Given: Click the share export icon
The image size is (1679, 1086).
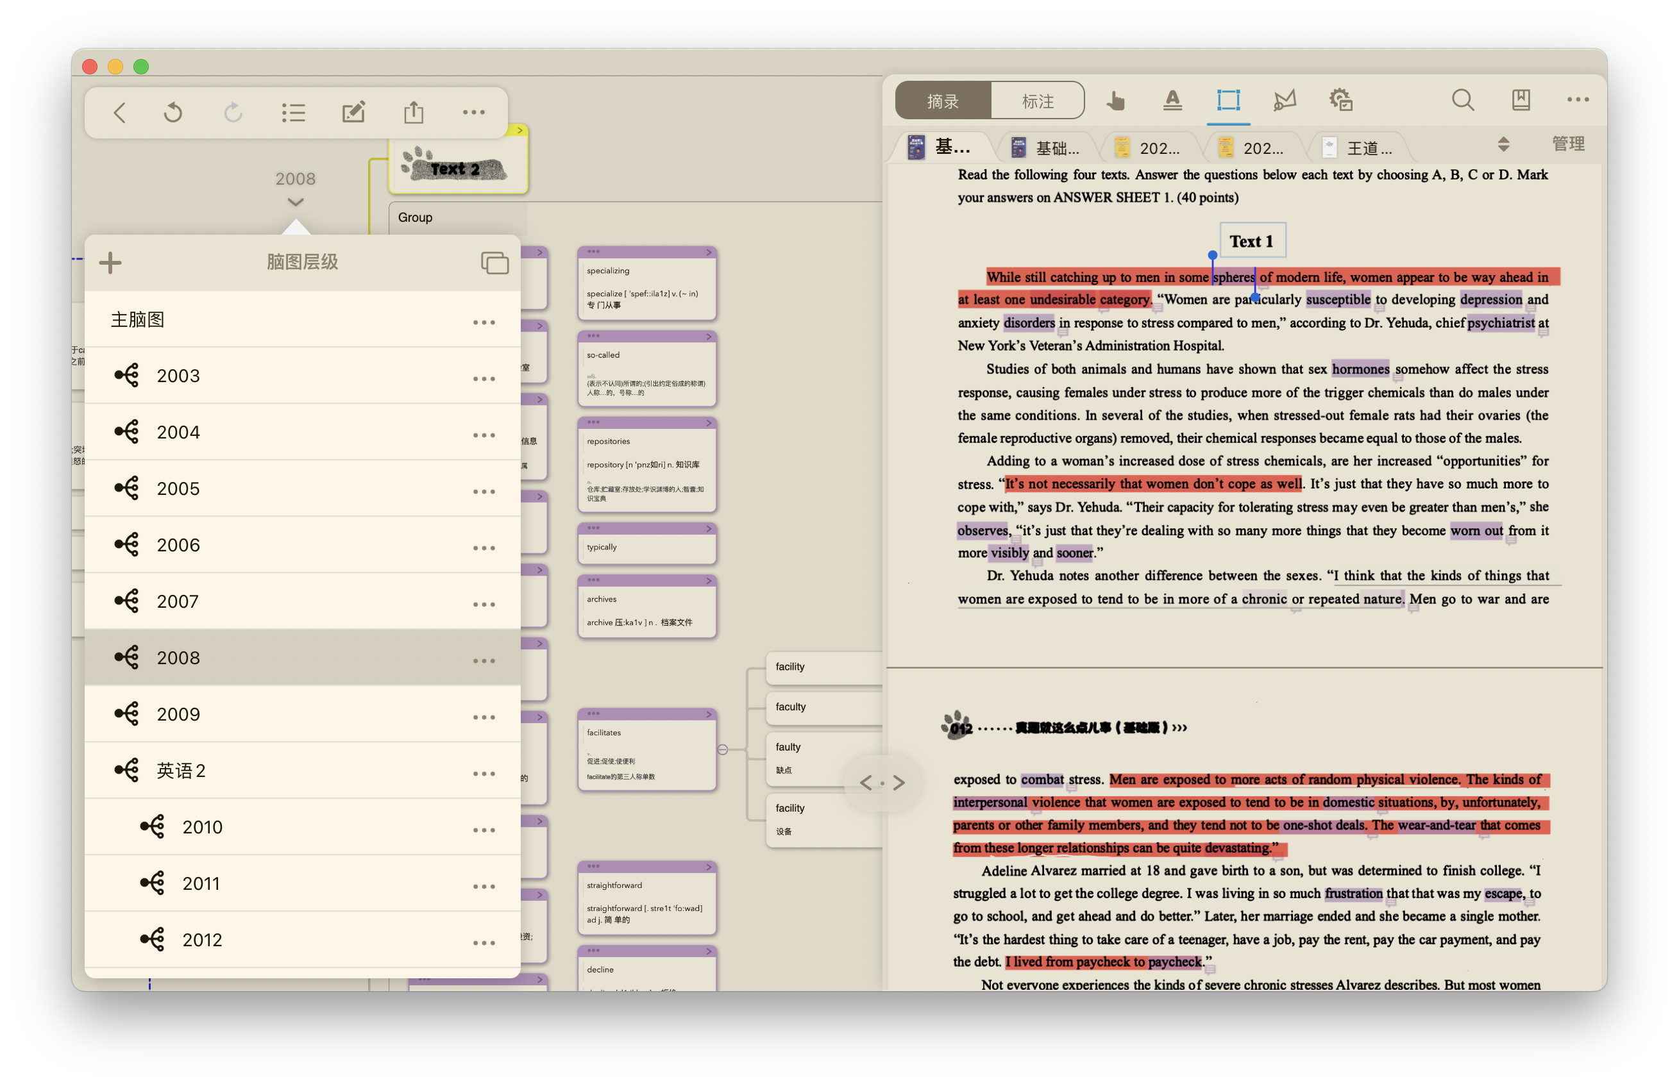Looking at the screenshot, I should click(x=414, y=112).
